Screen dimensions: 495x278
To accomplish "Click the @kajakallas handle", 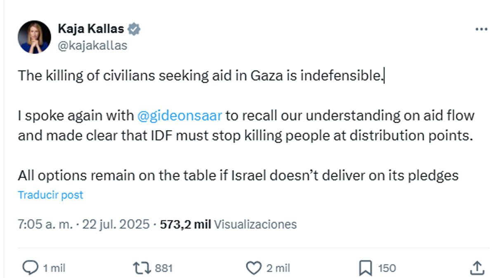I will tap(92, 45).
